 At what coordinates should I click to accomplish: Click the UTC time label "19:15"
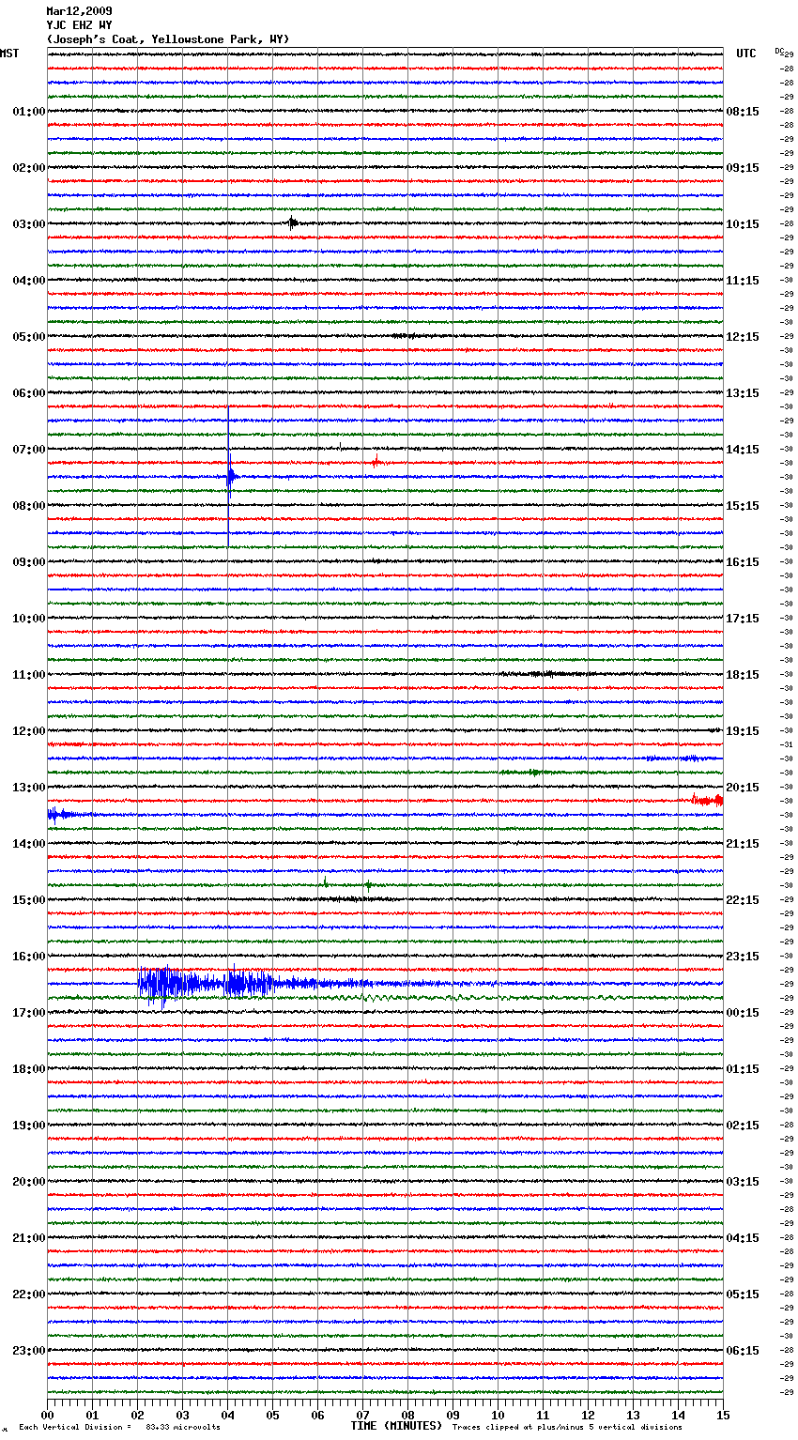pyautogui.click(x=743, y=731)
